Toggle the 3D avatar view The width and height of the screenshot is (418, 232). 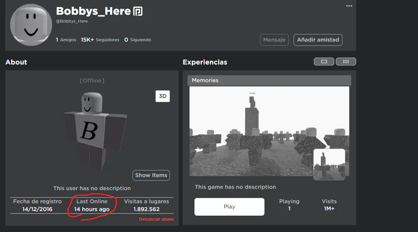(x=163, y=96)
